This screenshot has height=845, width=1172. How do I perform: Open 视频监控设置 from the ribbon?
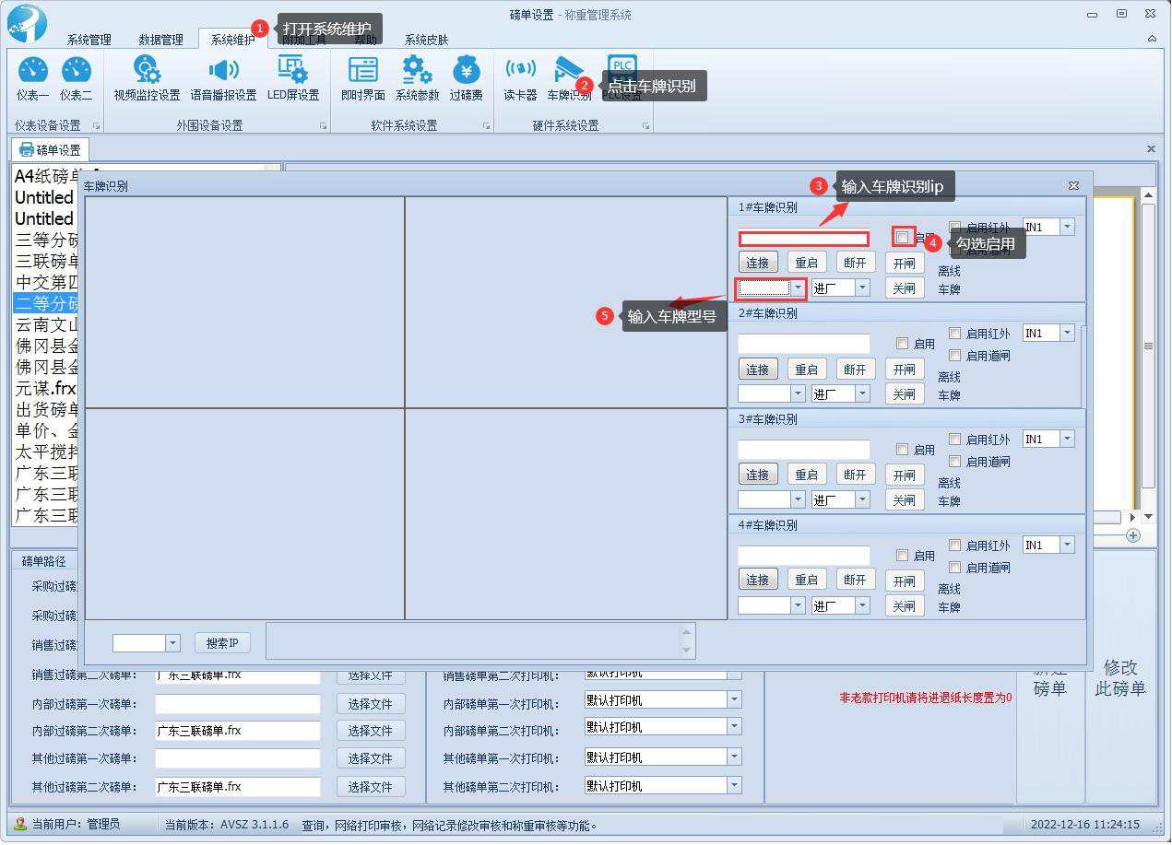(147, 78)
